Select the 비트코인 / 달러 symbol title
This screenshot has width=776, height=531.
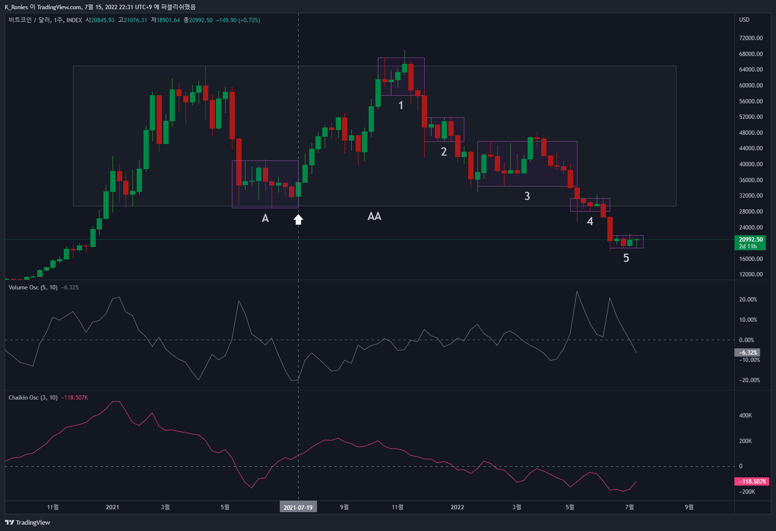[x=29, y=20]
